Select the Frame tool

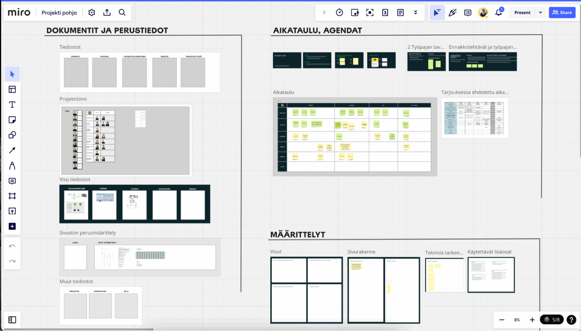pos(12,196)
